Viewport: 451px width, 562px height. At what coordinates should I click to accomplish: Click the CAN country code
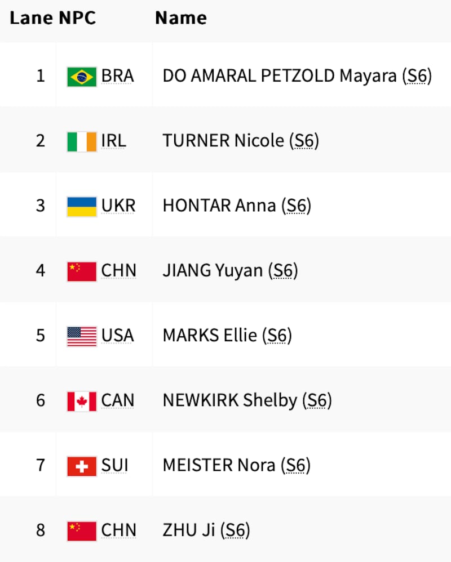pyautogui.click(x=118, y=401)
